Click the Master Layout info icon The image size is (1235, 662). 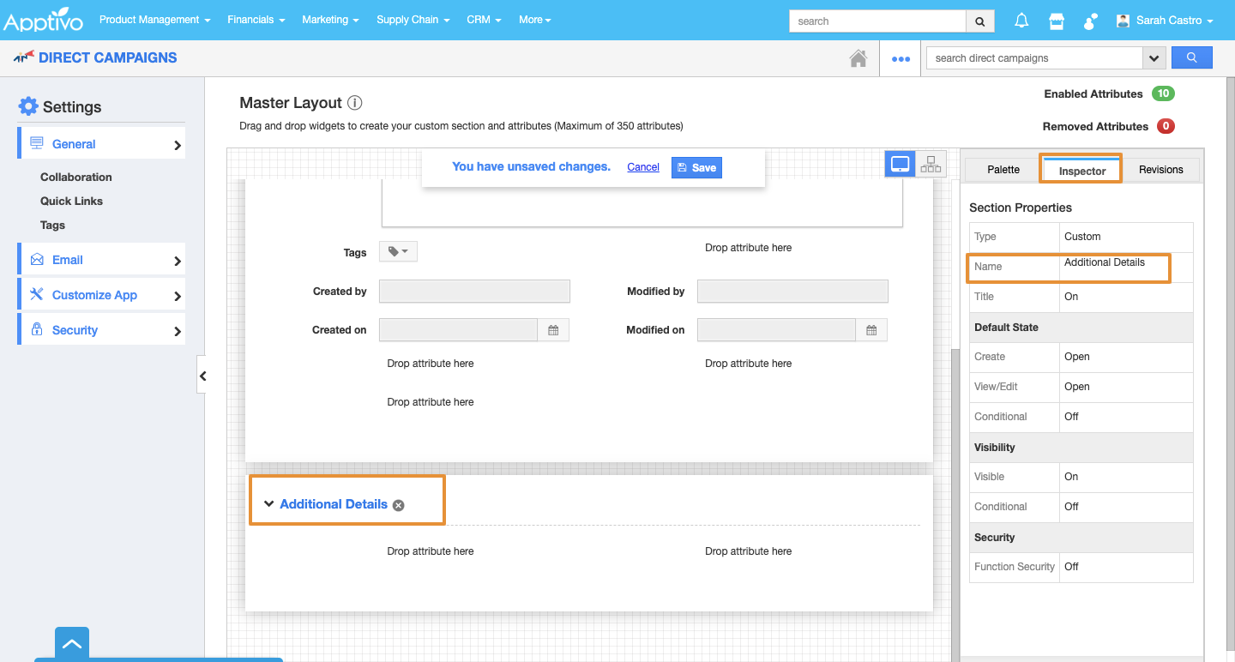click(354, 103)
